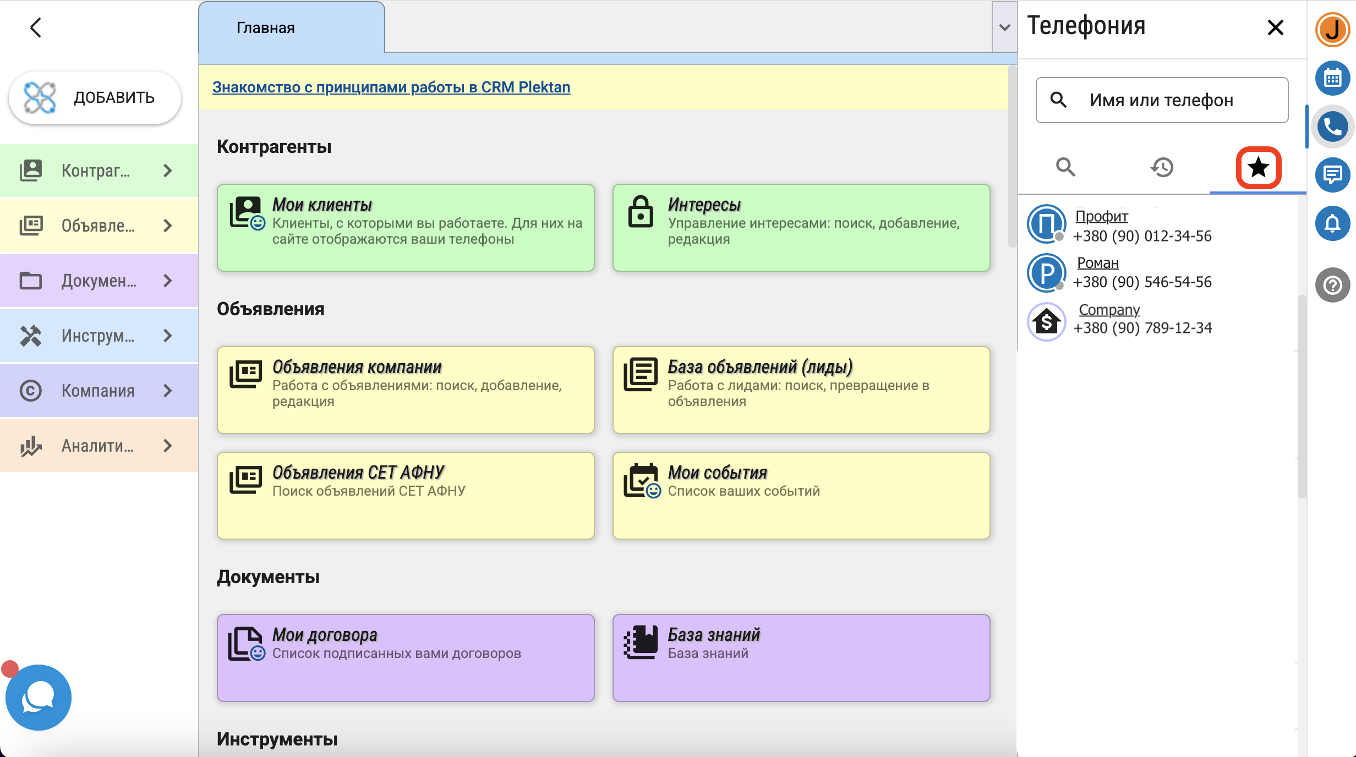Click the help question mark icon
Image resolution: width=1356 pixels, height=757 pixels.
pyautogui.click(x=1332, y=285)
